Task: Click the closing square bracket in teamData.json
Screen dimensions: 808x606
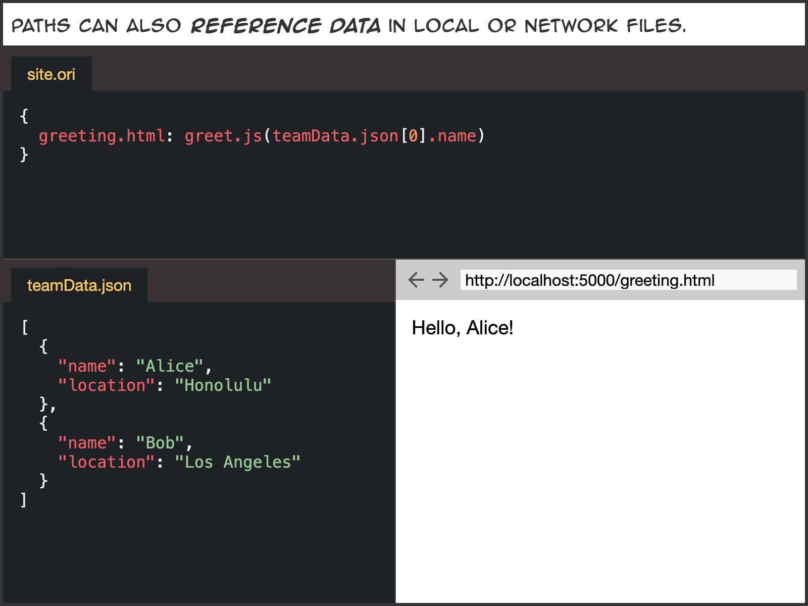Action: (24, 500)
